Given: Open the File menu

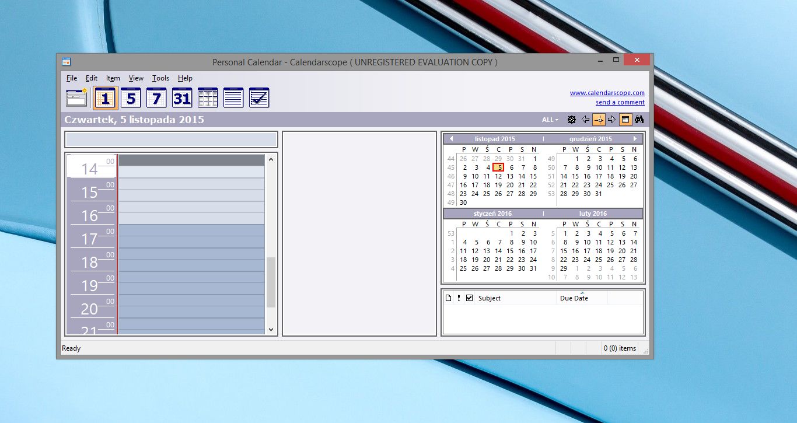Looking at the screenshot, I should (72, 78).
